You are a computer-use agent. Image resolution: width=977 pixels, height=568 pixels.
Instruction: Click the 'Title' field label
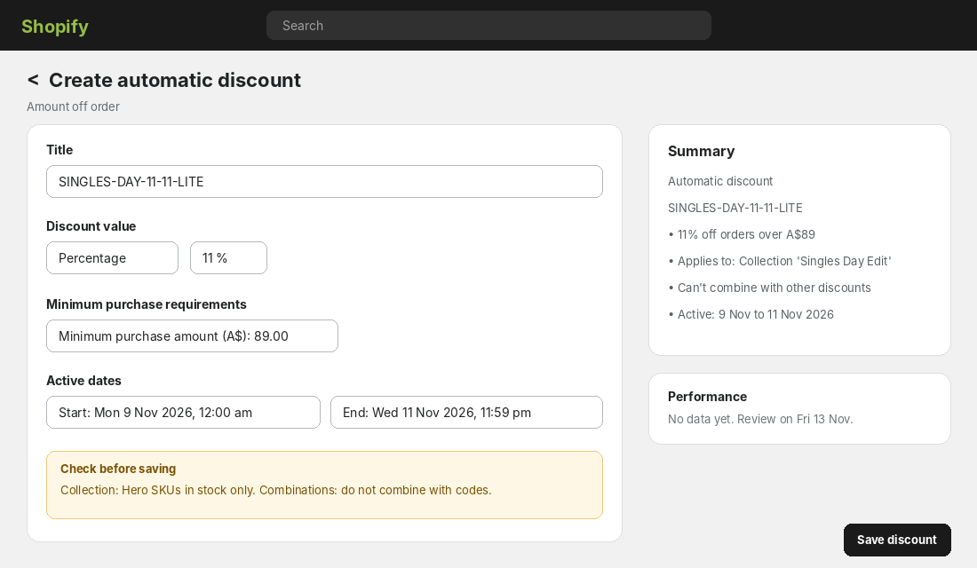click(60, 149)
